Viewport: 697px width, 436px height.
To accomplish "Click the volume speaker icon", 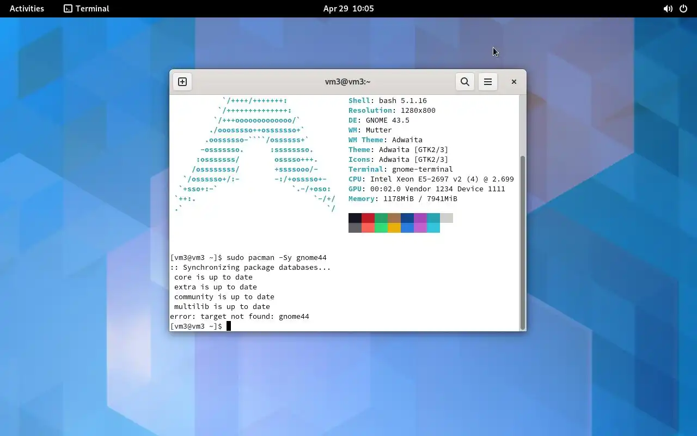I will (x=668, y=9).
